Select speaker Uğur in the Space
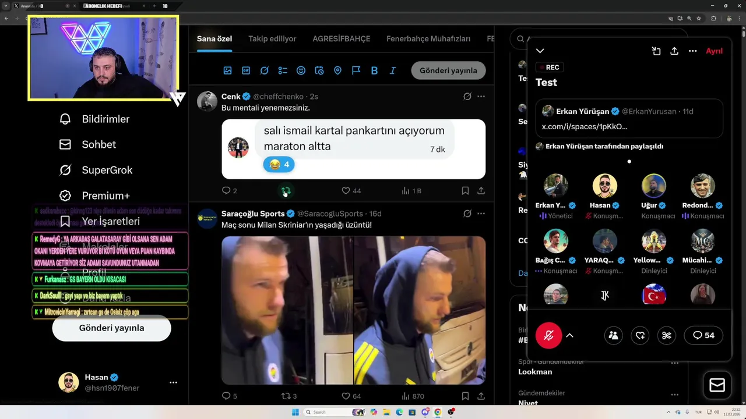746x419 pixels. [x=654, y=186]
